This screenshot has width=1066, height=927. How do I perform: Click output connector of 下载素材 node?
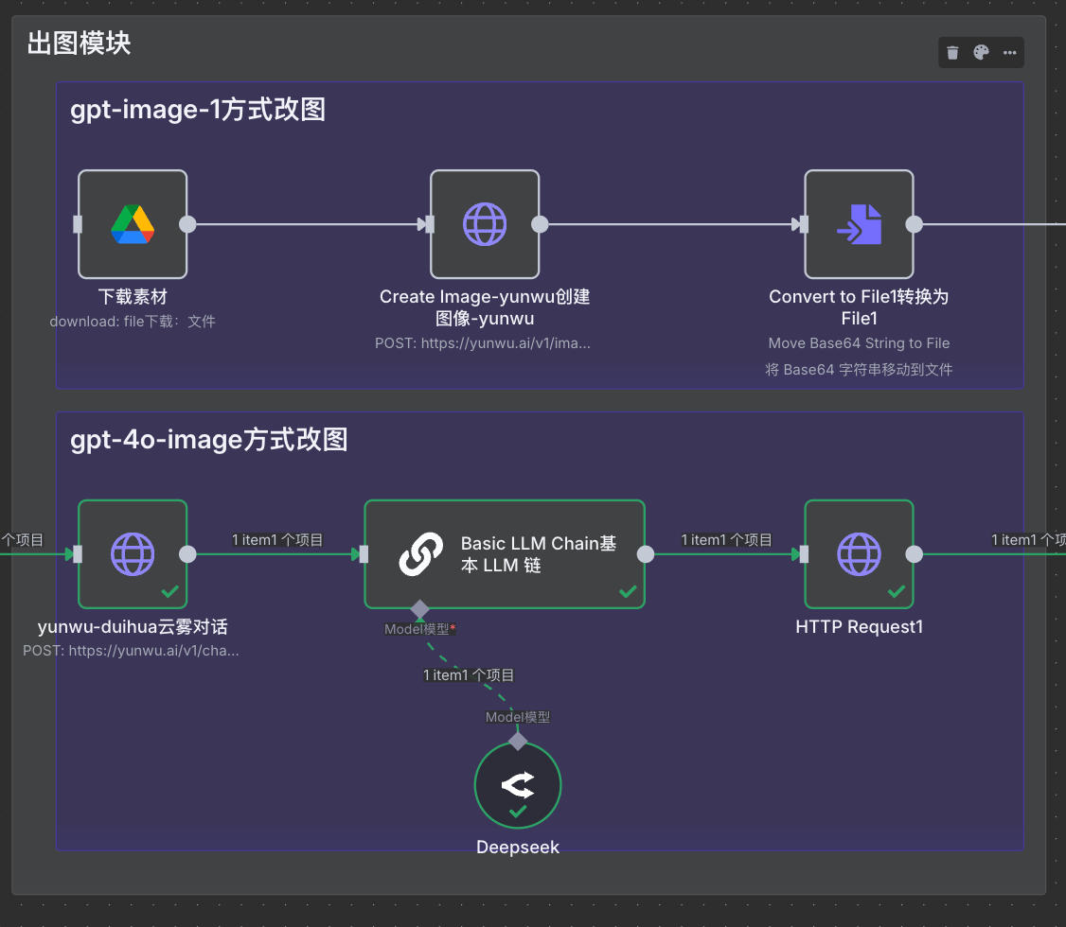[x=187, y=224]
